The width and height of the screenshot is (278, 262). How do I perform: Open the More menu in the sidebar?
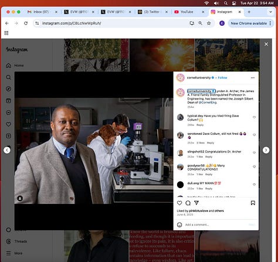[x=14, y=253]
